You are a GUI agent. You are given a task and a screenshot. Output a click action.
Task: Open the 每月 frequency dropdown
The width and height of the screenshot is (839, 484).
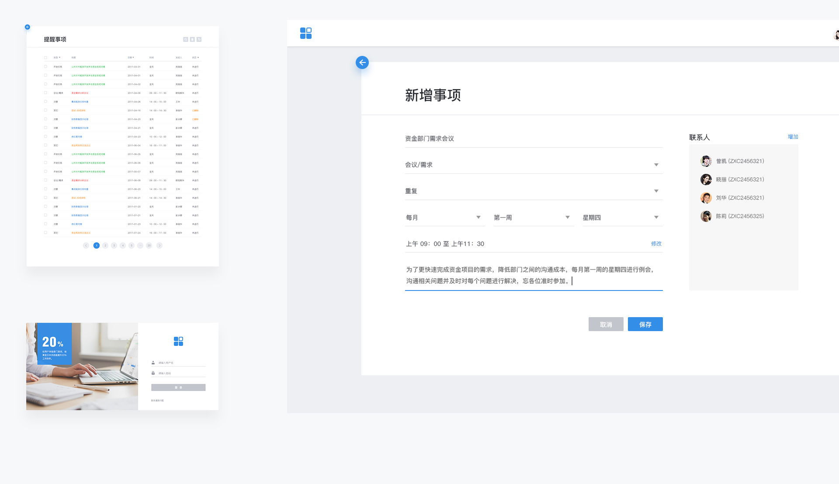click(478, 218)
